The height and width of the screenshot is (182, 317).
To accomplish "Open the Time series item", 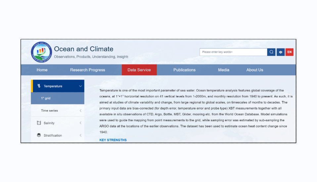I will coord(58,111).
